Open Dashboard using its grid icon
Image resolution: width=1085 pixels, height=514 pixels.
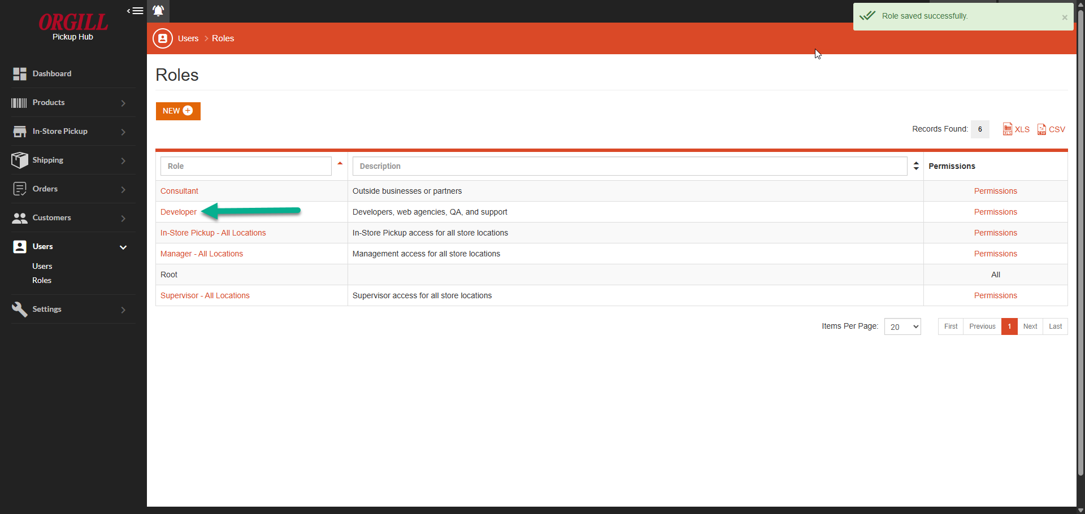tap(19, 73)
